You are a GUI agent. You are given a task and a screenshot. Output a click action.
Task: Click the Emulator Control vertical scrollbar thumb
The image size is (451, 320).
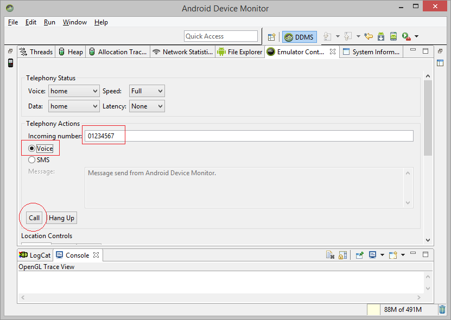(x=428, y=118)
